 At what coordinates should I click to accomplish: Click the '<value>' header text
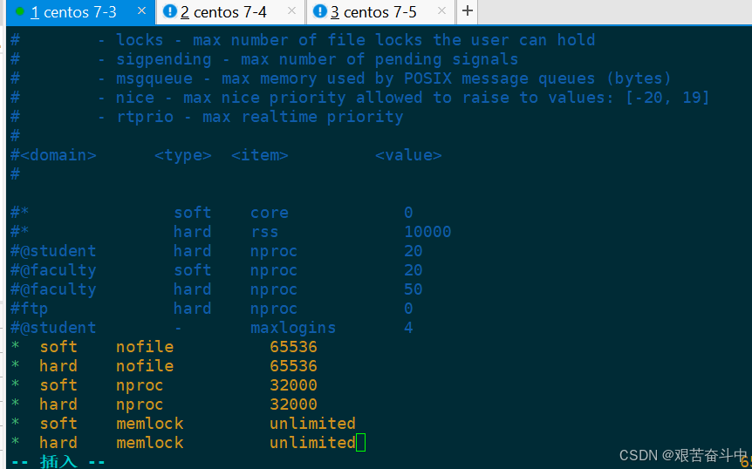pyautogui.click(x=408, y=155)
